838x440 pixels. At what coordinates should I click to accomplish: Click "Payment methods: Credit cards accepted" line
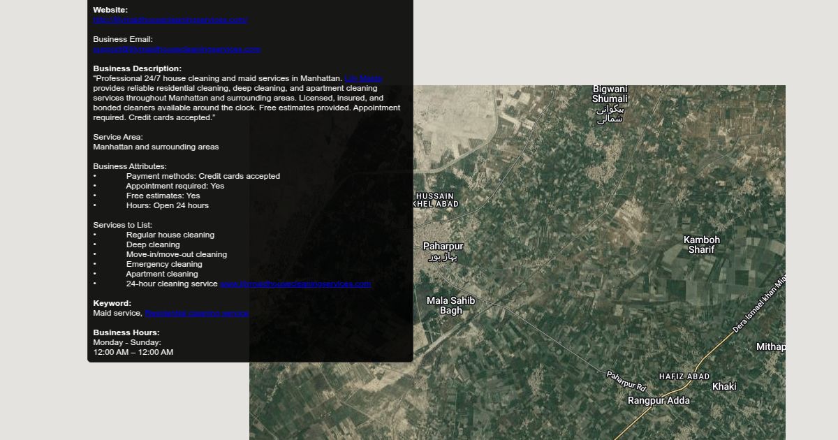coord(203,177)
